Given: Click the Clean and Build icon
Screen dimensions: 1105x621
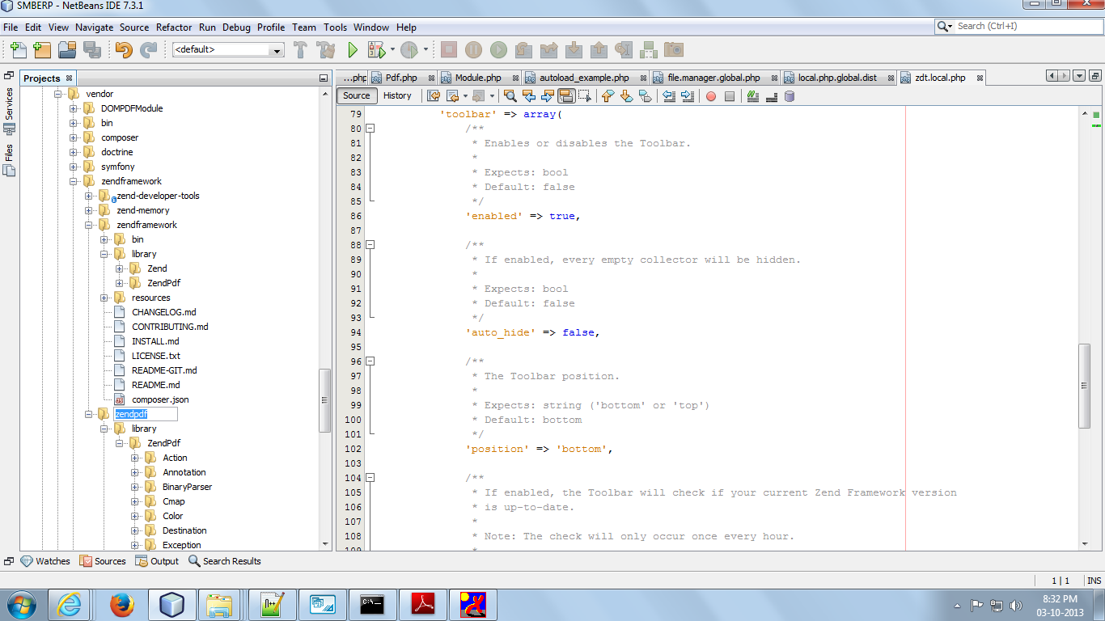Looking at the screenshot, I should click(x=326, y=50).
